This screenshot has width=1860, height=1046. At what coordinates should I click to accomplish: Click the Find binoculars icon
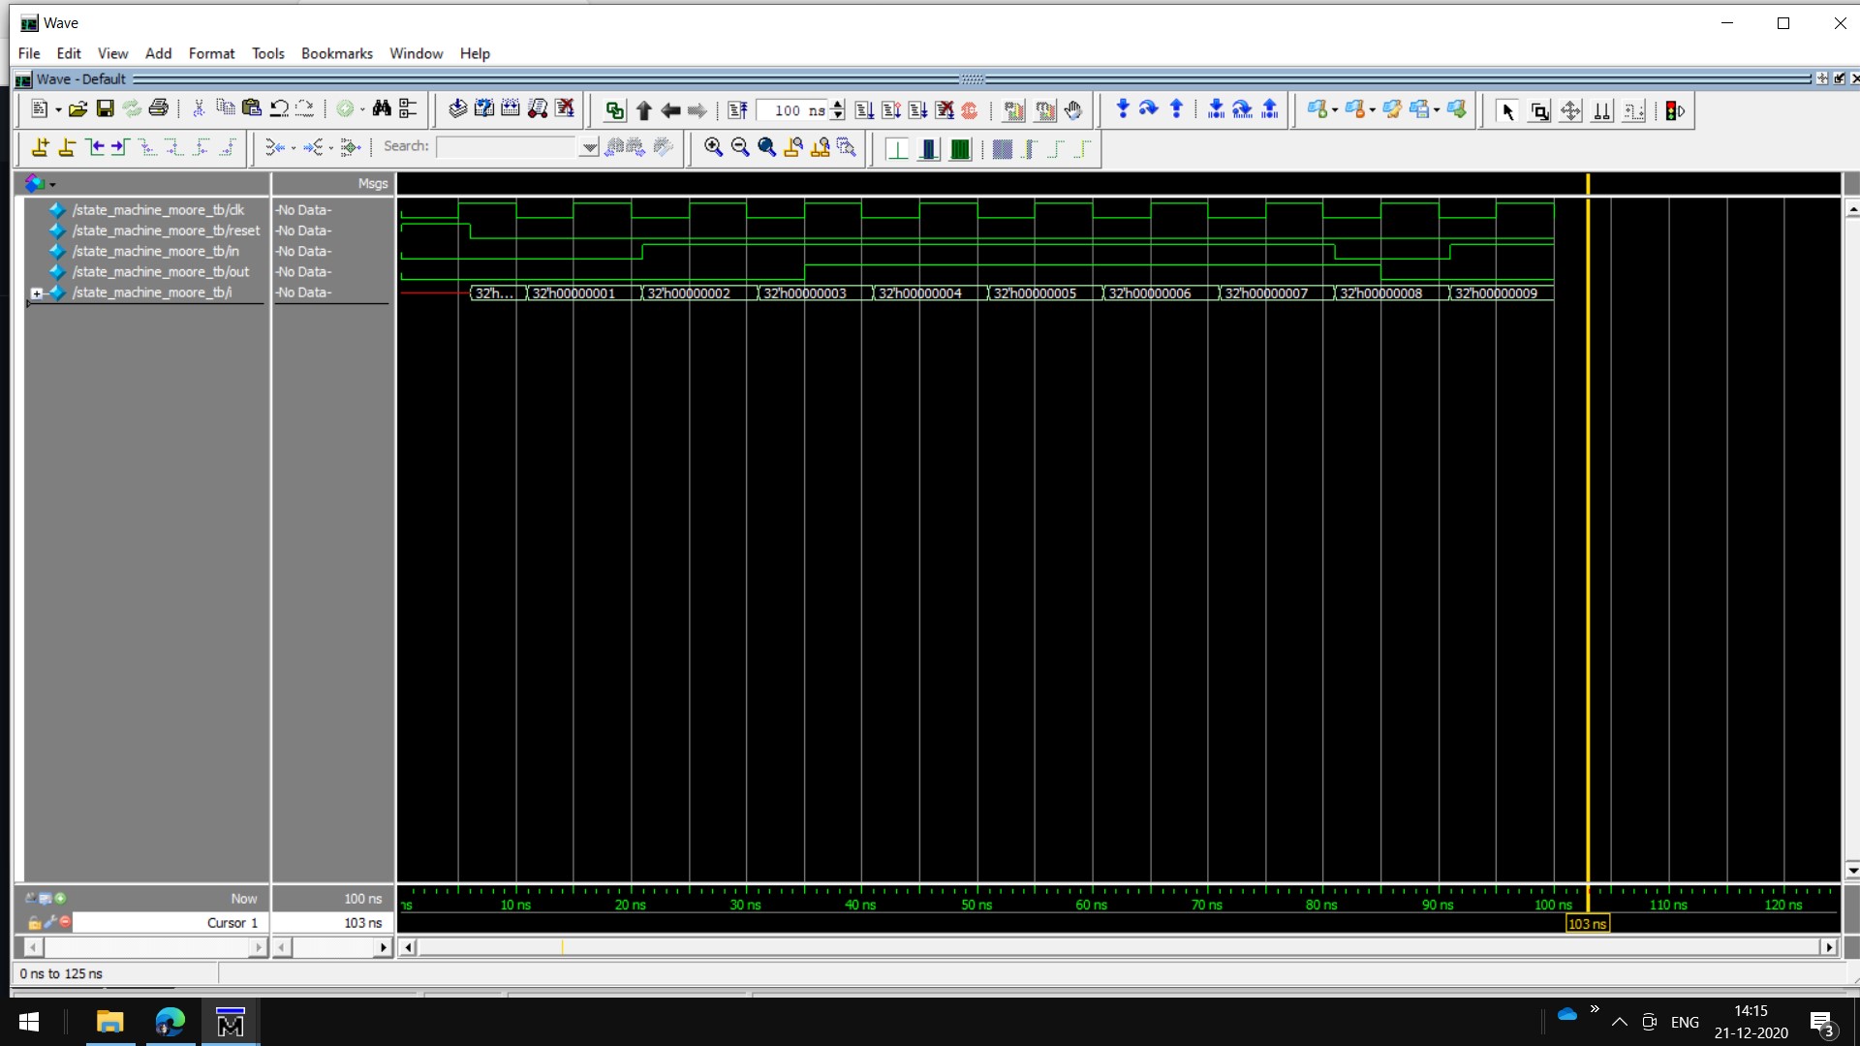click(382, 109)
